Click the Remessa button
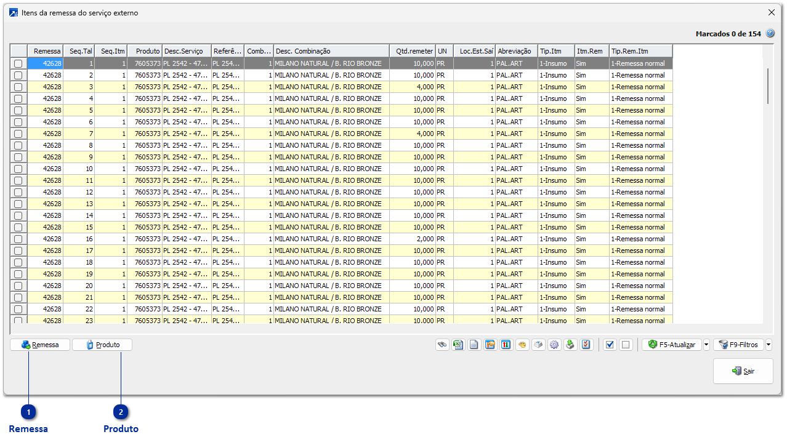787x445 pixels. click(x=40, y=345)
